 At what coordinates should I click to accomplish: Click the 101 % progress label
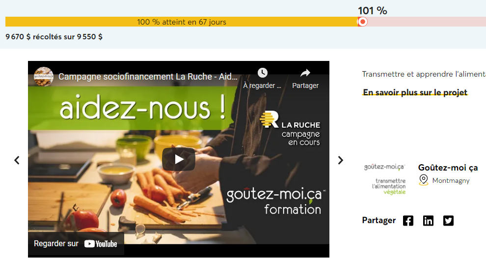pyautogui.click(x=373, y=11)
